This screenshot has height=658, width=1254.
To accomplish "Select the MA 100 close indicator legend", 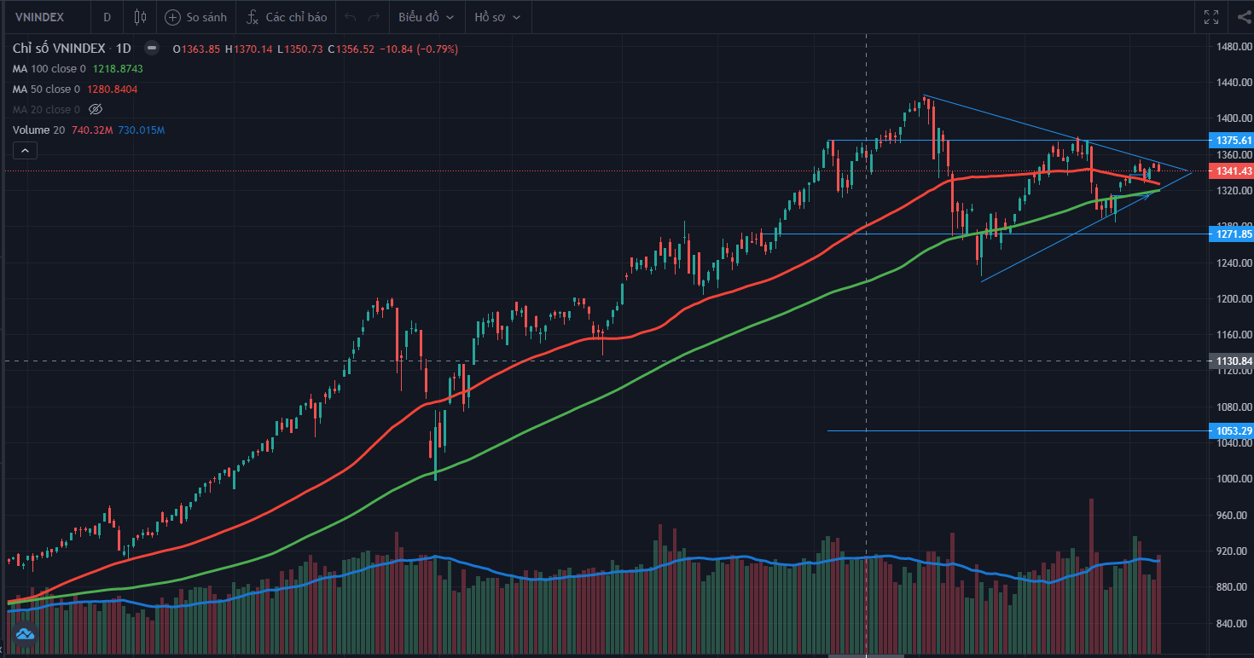I will pos(78,68).
